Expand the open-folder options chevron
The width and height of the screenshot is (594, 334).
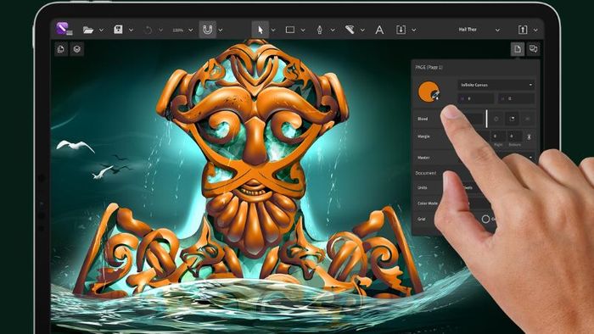click(101, 30)
